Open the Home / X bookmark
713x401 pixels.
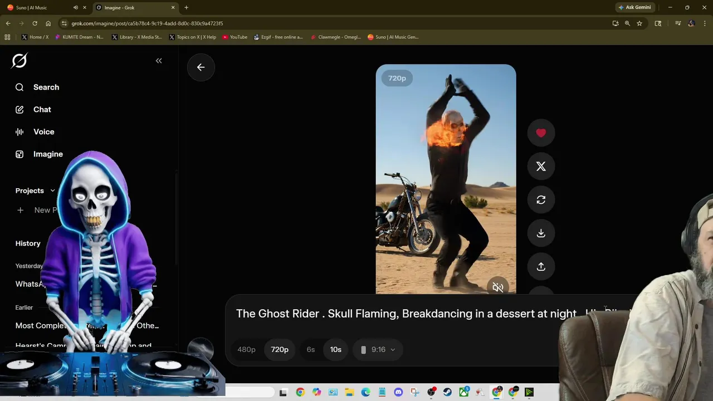[x=35, y=37]
